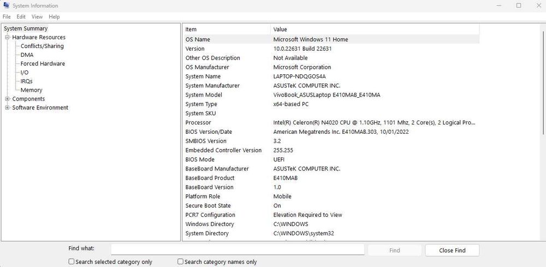Click the value x64-based PC
This screenshot has height=267, width=546.
[291, 104]
